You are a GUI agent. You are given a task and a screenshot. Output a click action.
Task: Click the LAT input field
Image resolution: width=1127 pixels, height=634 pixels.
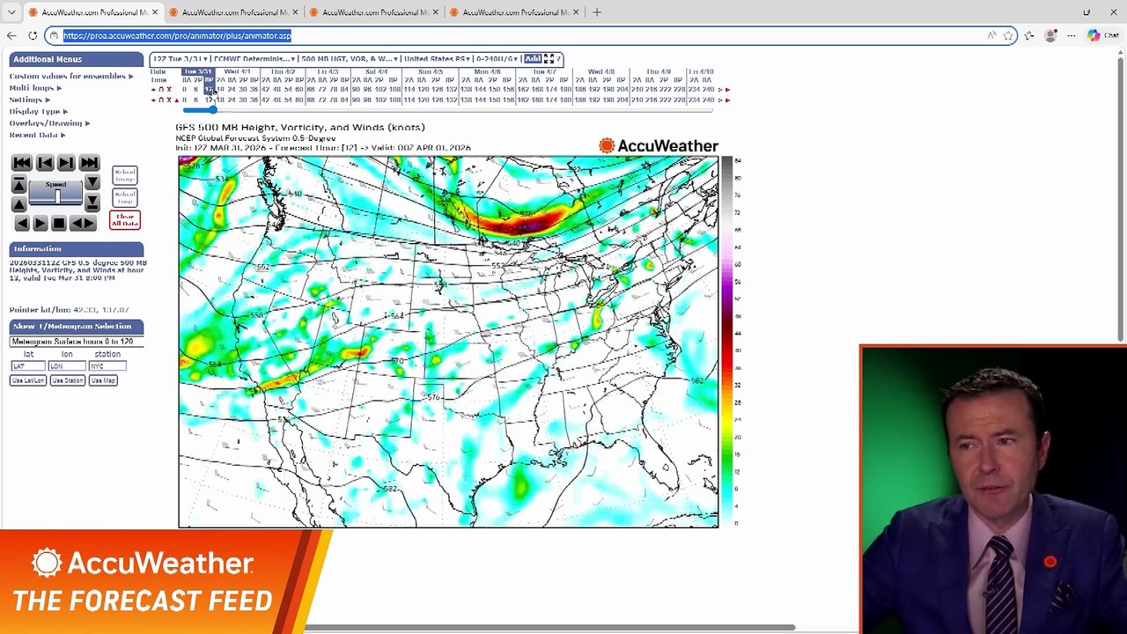click(28, 366)
